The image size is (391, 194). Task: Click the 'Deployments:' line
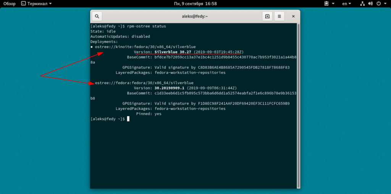(x=104, y=42)
